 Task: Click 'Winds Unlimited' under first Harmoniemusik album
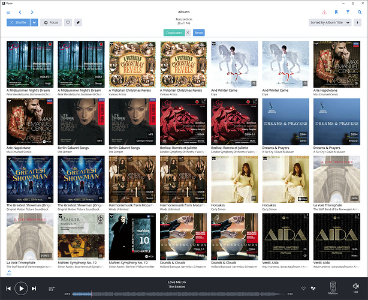point(119,209)
